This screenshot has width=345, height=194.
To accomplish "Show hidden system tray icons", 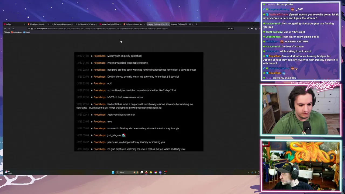I will pyautogui.click(x=248, y=172).
